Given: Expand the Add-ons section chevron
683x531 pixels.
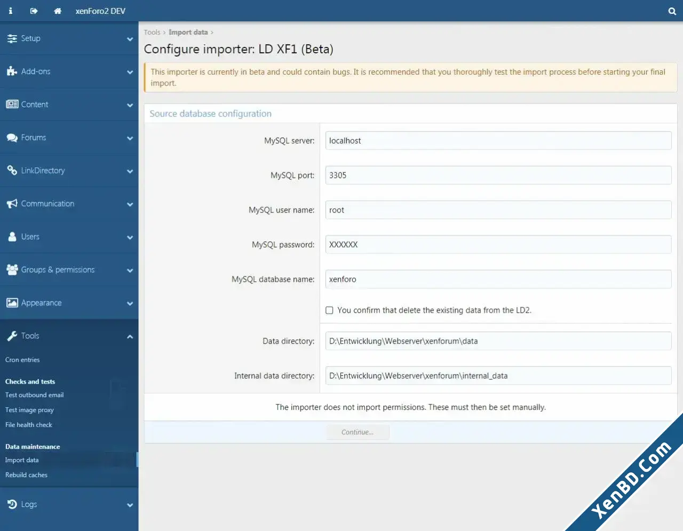Looking at the screenshot, I should [130, 72].
